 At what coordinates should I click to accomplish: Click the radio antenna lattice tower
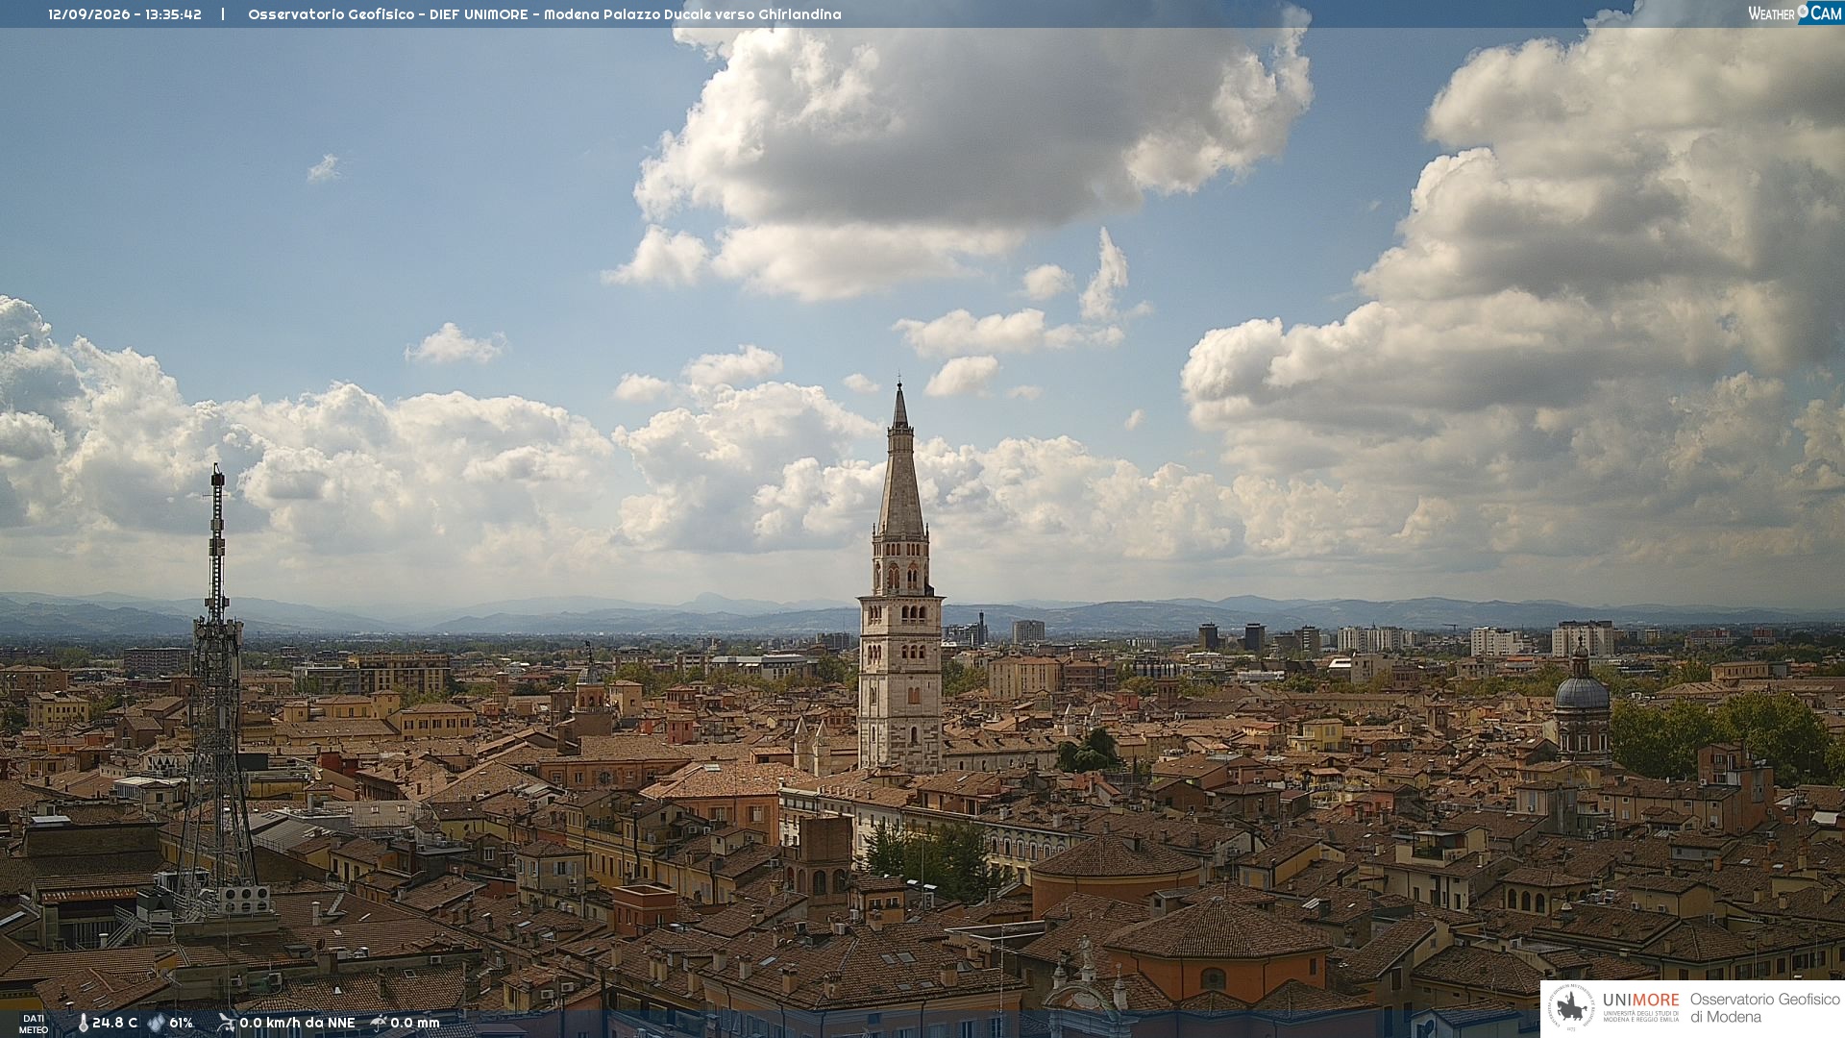(217, 692)
